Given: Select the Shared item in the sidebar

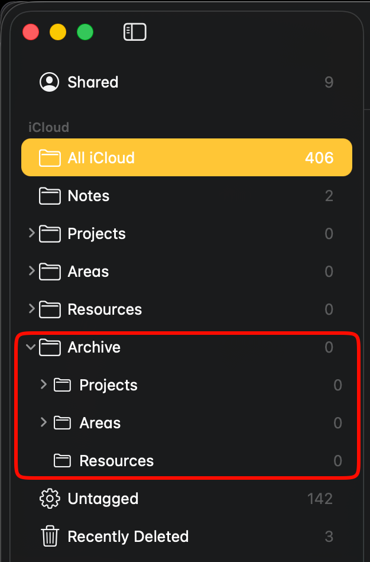Looking at the screenshot, I should tap(93, 82).
